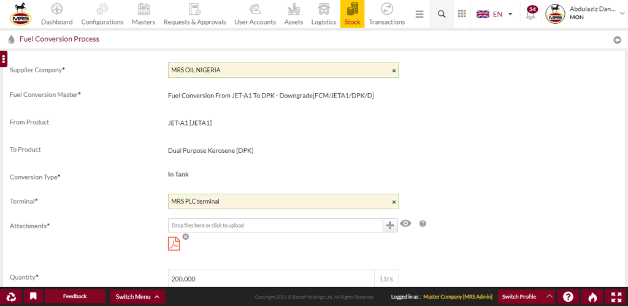628x306 pixels.
Task: Click the attachments help question icon
Action: 423,223
